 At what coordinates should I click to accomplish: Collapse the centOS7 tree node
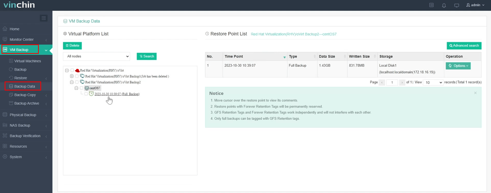click(76, 88)
